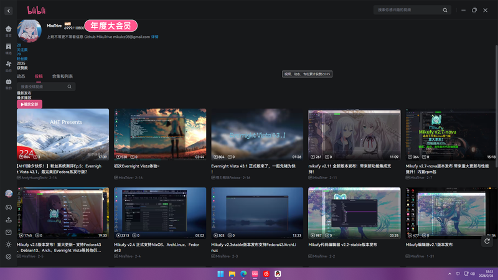Open the Home (首页) sidebar icon
498x280 pixels.
point(9,30)
